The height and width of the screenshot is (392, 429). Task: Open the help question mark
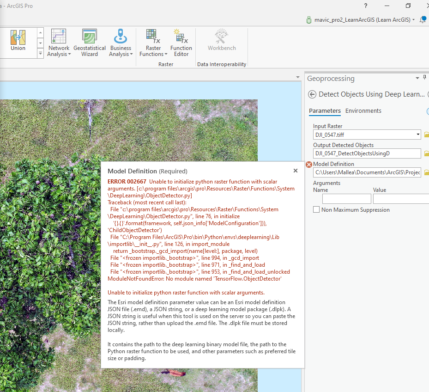coord(366,6)
